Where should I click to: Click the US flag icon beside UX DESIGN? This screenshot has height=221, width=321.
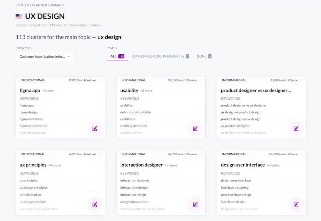[19, 16]
